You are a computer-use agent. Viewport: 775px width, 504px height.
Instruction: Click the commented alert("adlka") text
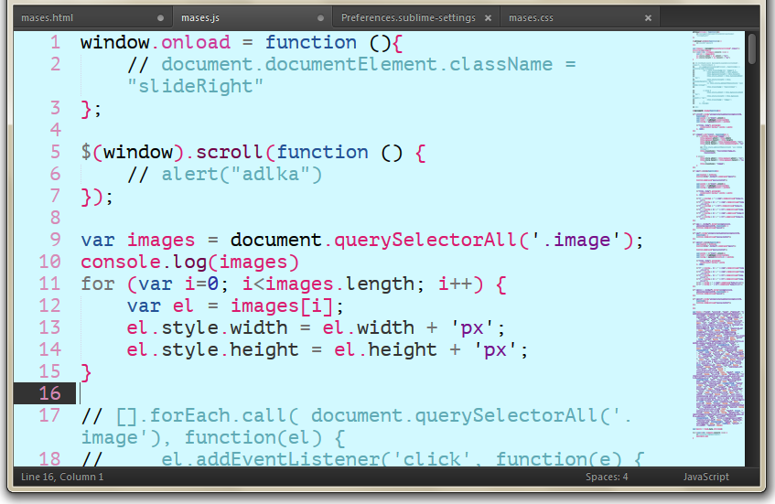pos(242,175)
